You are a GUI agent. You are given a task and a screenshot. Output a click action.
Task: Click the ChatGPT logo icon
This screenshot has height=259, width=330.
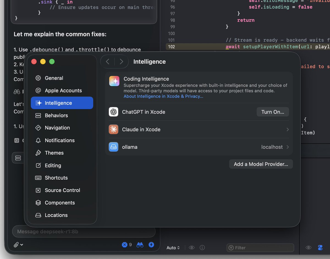pyautogui.click(x=114, y=112)
